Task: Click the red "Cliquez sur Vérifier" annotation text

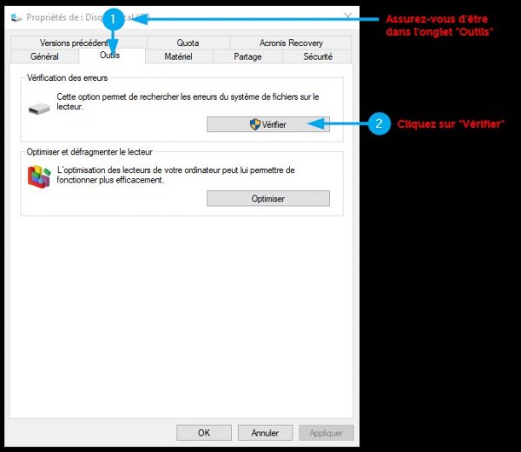Action: point(451,124)
